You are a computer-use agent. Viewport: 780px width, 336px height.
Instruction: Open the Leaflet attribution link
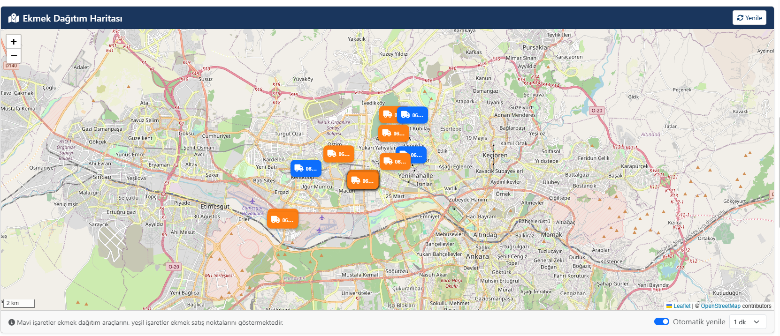[x=681, y=306]
